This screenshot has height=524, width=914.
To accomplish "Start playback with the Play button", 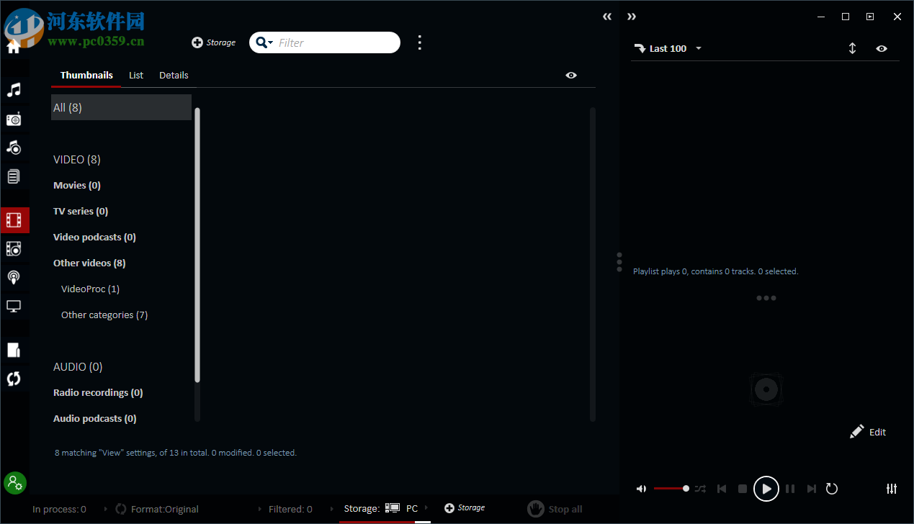I will pos(766,489).
